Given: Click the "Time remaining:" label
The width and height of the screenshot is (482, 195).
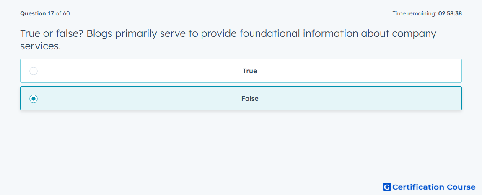Looking at the screenshot, I should point(415,13).
